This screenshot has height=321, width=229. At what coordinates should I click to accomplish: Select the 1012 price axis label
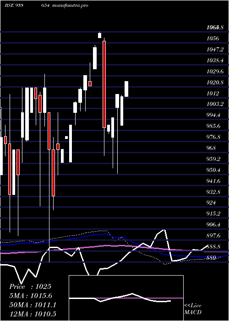[213, 94]
